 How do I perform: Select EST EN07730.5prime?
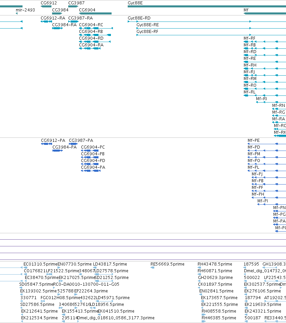pos(75,264)
